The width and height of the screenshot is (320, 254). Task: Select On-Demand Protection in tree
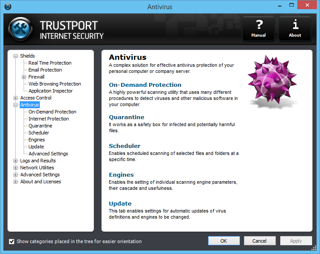[52, 112]
